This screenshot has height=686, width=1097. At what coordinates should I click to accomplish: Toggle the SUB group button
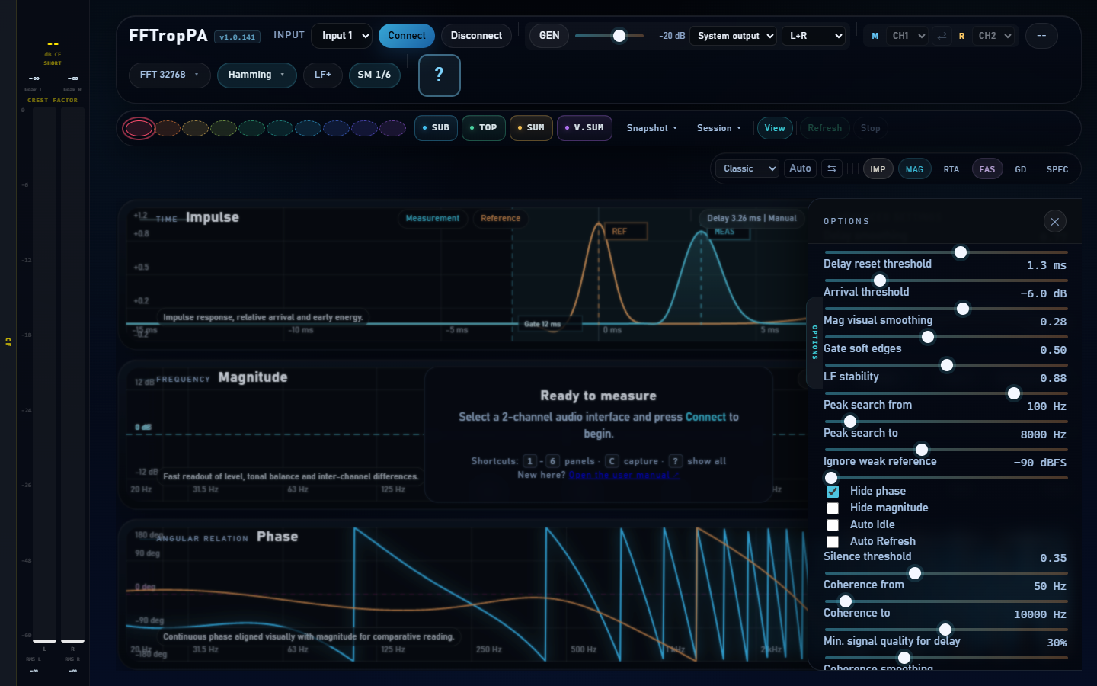[436, 128]
